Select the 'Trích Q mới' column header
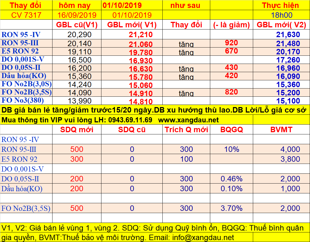The height and width of the screenshot is (242, 310). 186,129
